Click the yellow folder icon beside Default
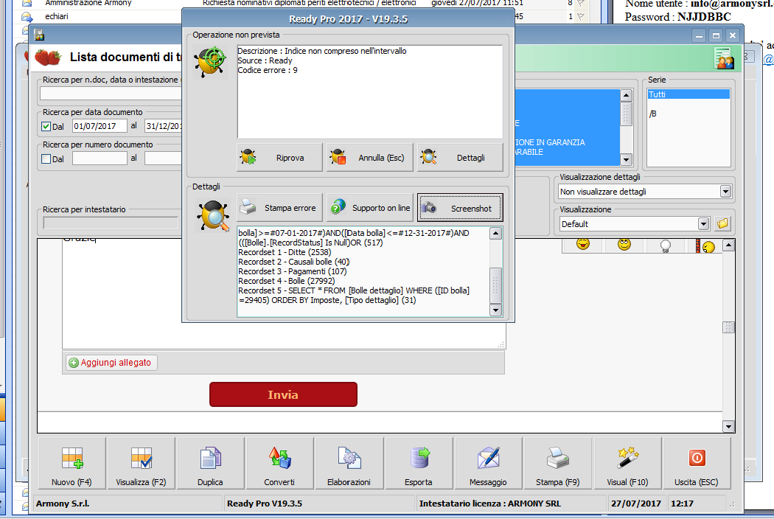 [722, 223]
